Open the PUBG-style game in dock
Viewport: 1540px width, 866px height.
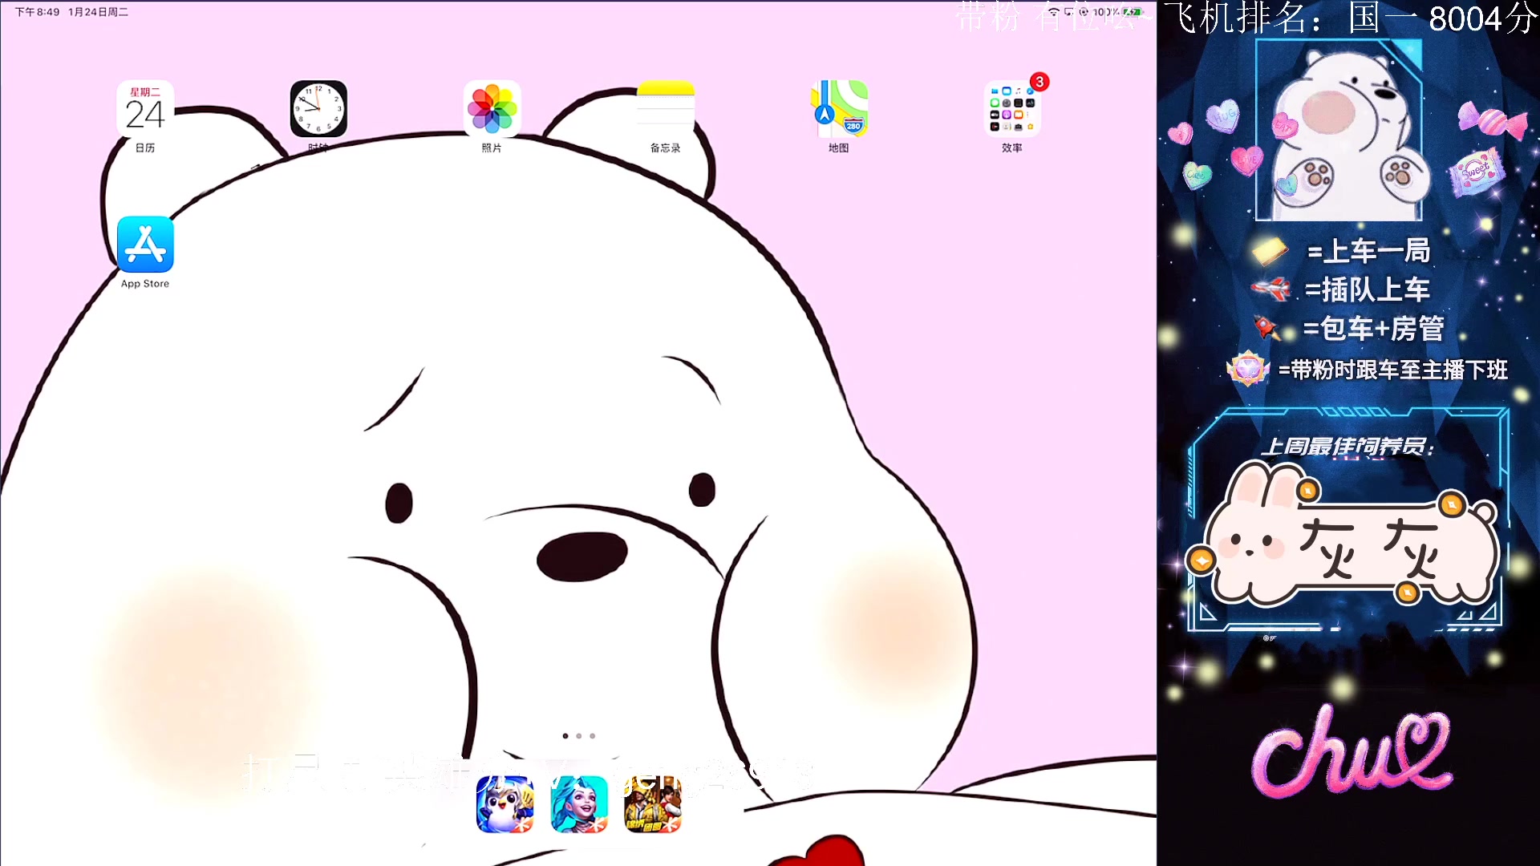coord(653,804)
